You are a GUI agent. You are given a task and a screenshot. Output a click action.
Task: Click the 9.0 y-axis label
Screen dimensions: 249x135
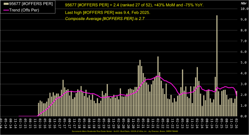pyautogui.click(x=243, y=19)
